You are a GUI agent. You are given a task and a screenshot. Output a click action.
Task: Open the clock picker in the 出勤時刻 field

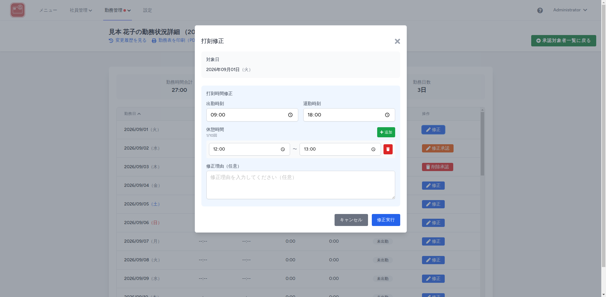click(290, 115)
